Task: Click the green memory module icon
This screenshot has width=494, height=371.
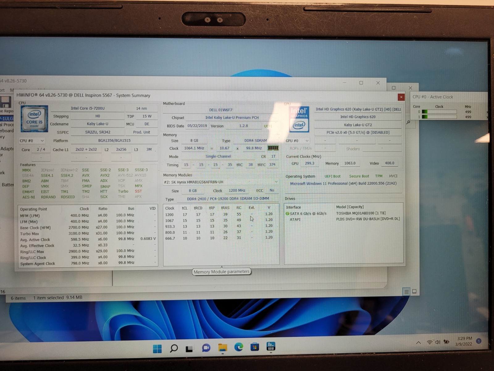Action: coord(273,148)
